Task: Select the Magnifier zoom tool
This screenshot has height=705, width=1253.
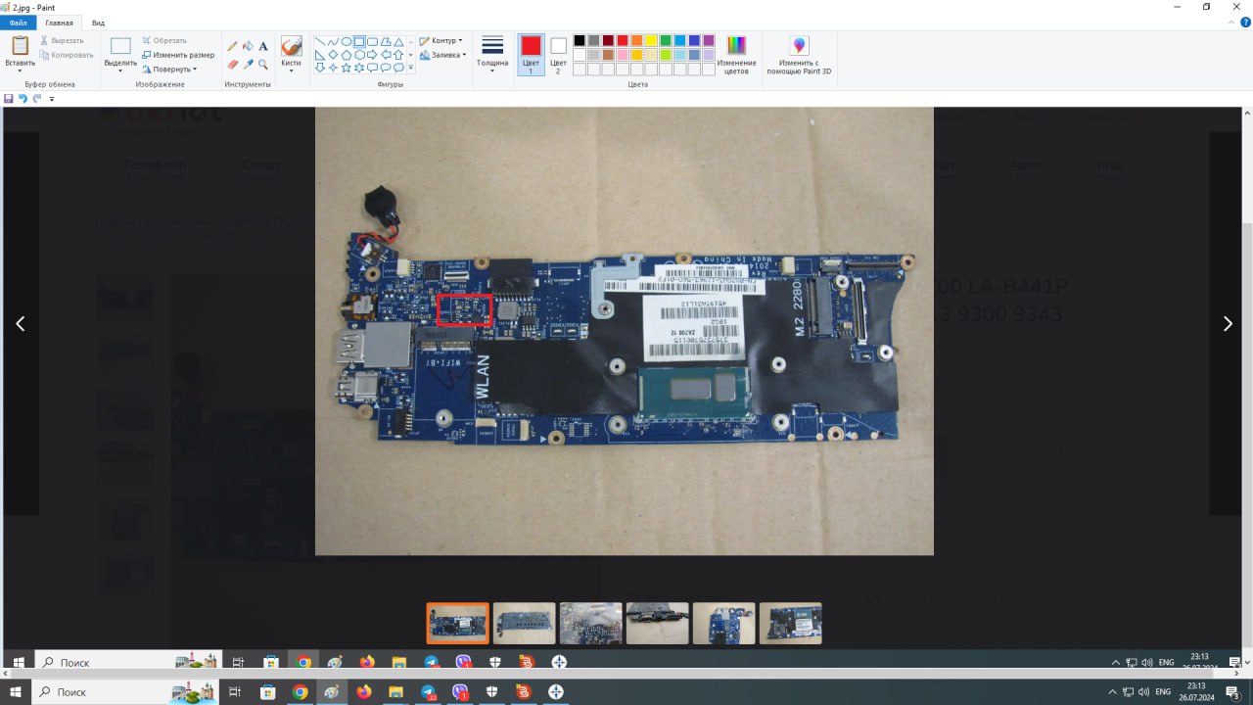Action: coord(263,64)
